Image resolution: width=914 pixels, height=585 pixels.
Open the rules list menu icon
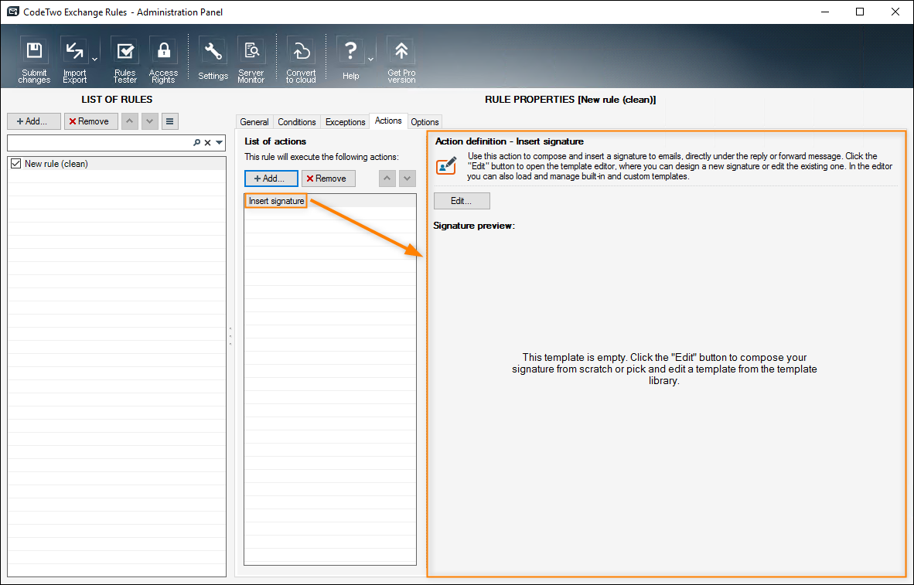point(169,121)
